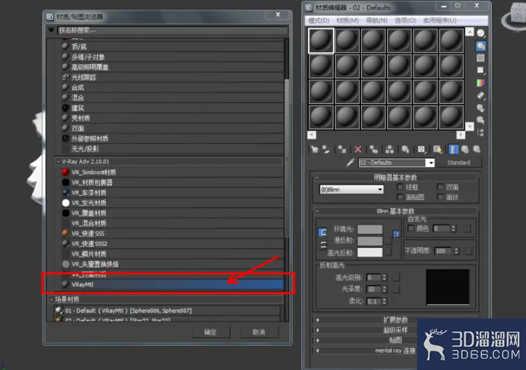Viewport: 526px width, 370px height.
Task: Expand the 扩展参数 rollout
Action: [x=317, y=320]
